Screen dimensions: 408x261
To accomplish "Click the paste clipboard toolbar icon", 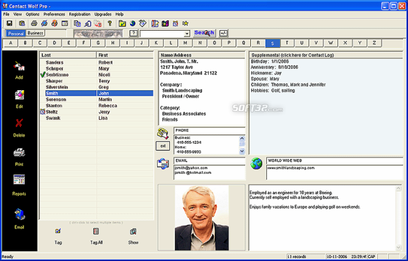I will 22,23.
